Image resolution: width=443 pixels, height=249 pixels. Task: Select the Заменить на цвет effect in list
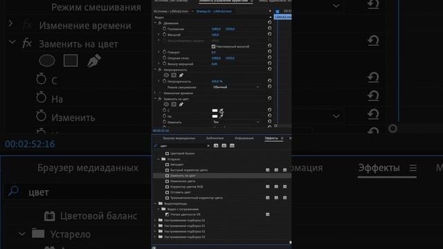pos(183,176)
